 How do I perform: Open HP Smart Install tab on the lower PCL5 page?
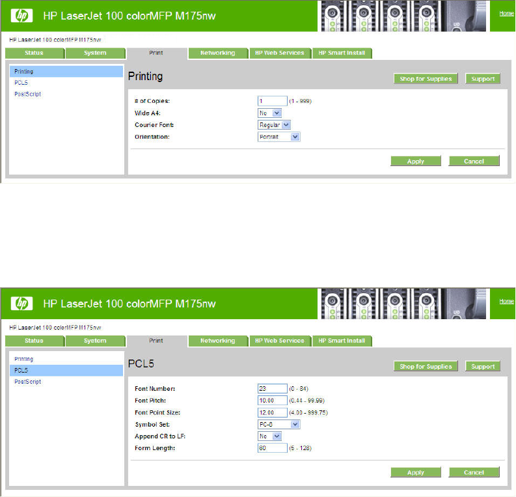[342, 341]
